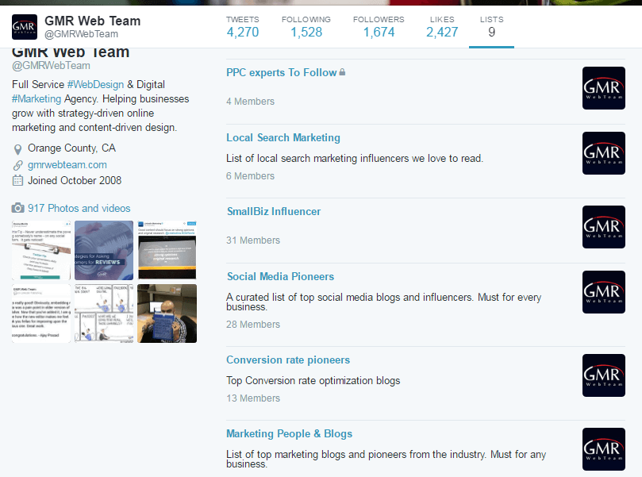Open the PPC experts To Follow list

pyautogui.click(x=281, y=72)
